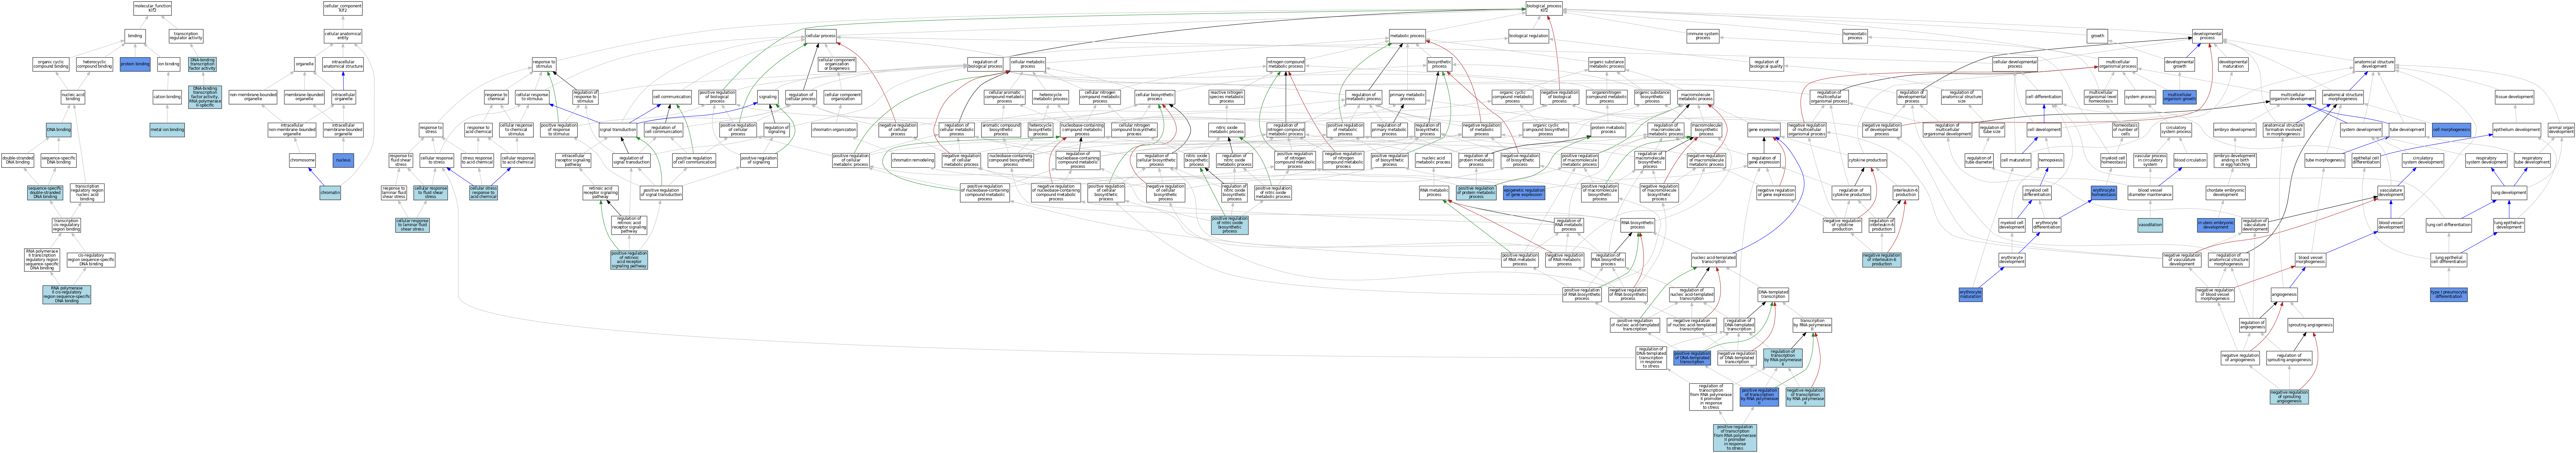Select the 'response to stimulus' node
Viewport: 2576px width, 453px height.
pyautogui.click(x=544, y=64)
